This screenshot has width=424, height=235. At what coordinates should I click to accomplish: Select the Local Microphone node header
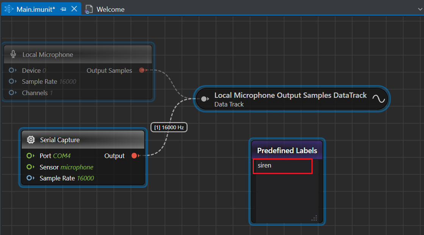click(78, 54)
